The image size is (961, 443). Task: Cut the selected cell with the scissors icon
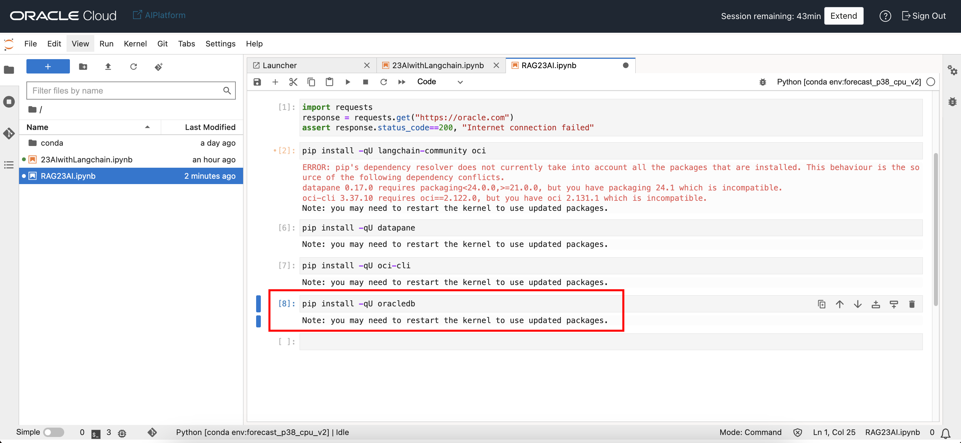click(x=293, y=82)
